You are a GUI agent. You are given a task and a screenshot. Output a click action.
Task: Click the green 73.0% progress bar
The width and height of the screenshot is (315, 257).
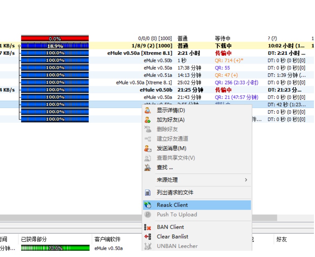point(55,248)
